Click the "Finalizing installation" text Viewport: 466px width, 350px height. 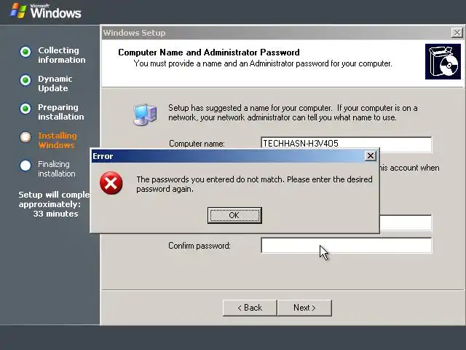[57, 168]
